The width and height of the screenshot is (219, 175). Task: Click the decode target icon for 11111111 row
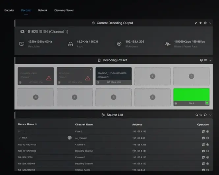(208, 131)
